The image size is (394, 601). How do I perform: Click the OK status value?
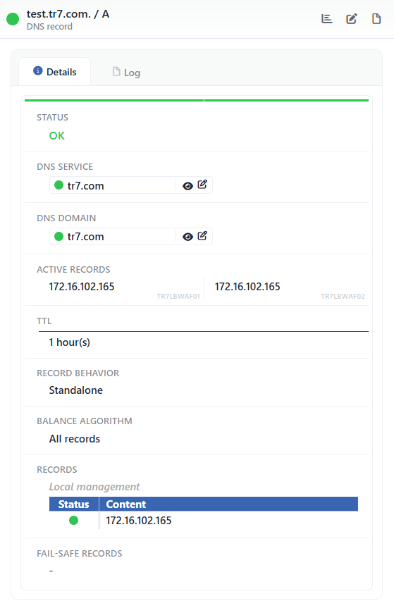(56, 136)
